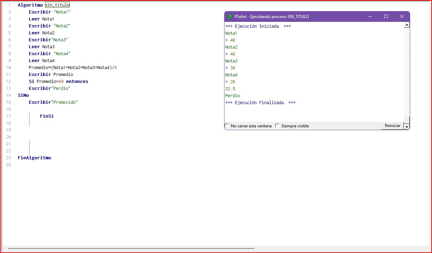Screen dimensions: 432x253
Task: Click the editor's horizontal scrollbar
Action: pyautogui.click(x=131, y=248)
